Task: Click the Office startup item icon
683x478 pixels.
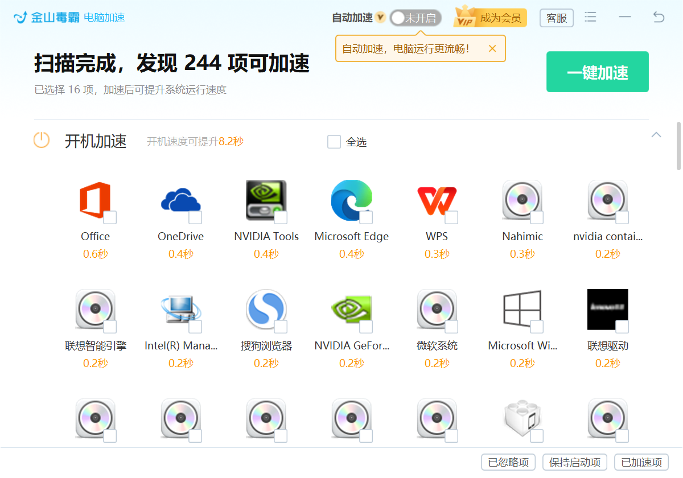Action: pyautogui.click(x=95, y=200)
